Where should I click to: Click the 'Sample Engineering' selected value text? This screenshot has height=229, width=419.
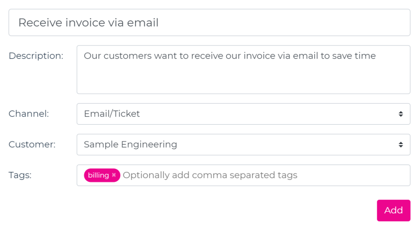point(130,145)
